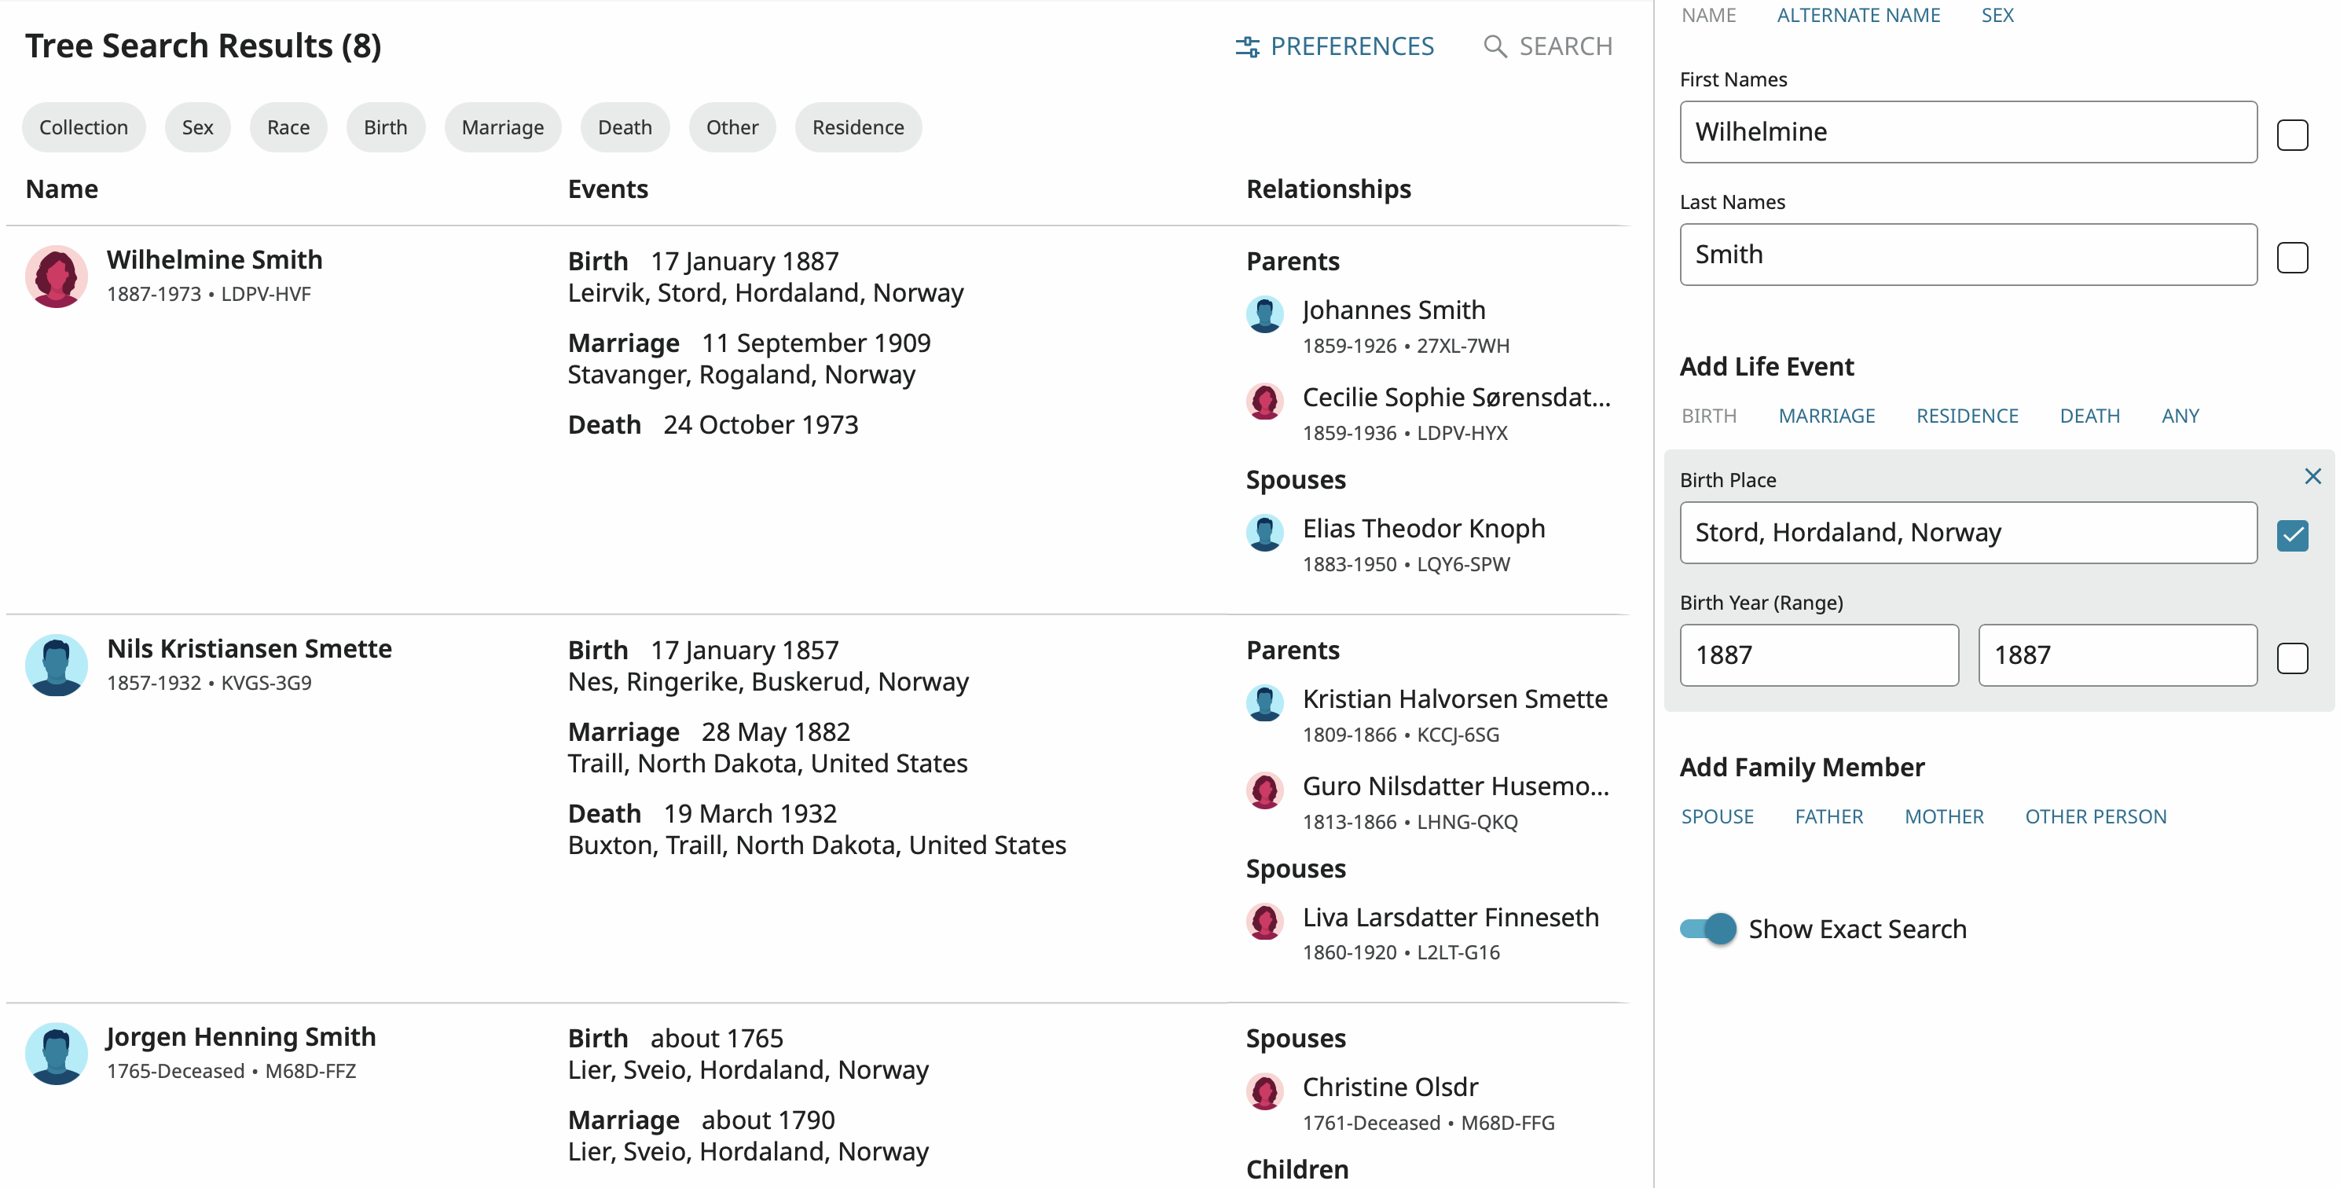Click Elias Theodor Knoph's avatar icon
Viewport: 2340px width, 1188px height.
pos(1264,532)
